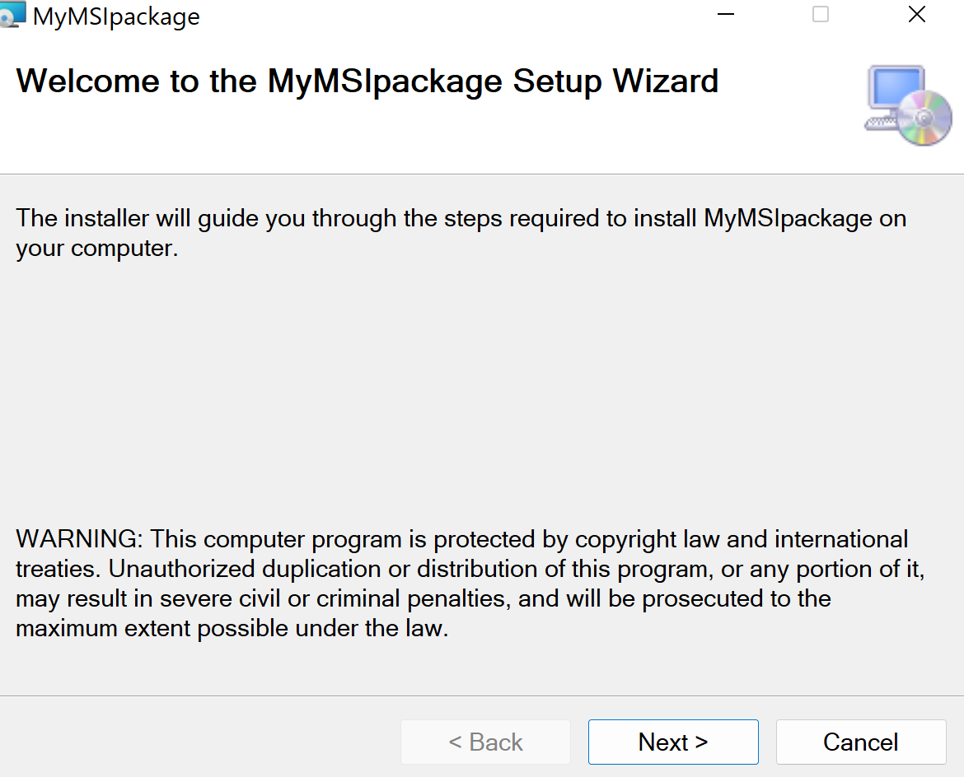The height and width of the screenshot is (777, 964).
Task: Click the MyMSIpackage title bar text
Action: tap(116, 16)
